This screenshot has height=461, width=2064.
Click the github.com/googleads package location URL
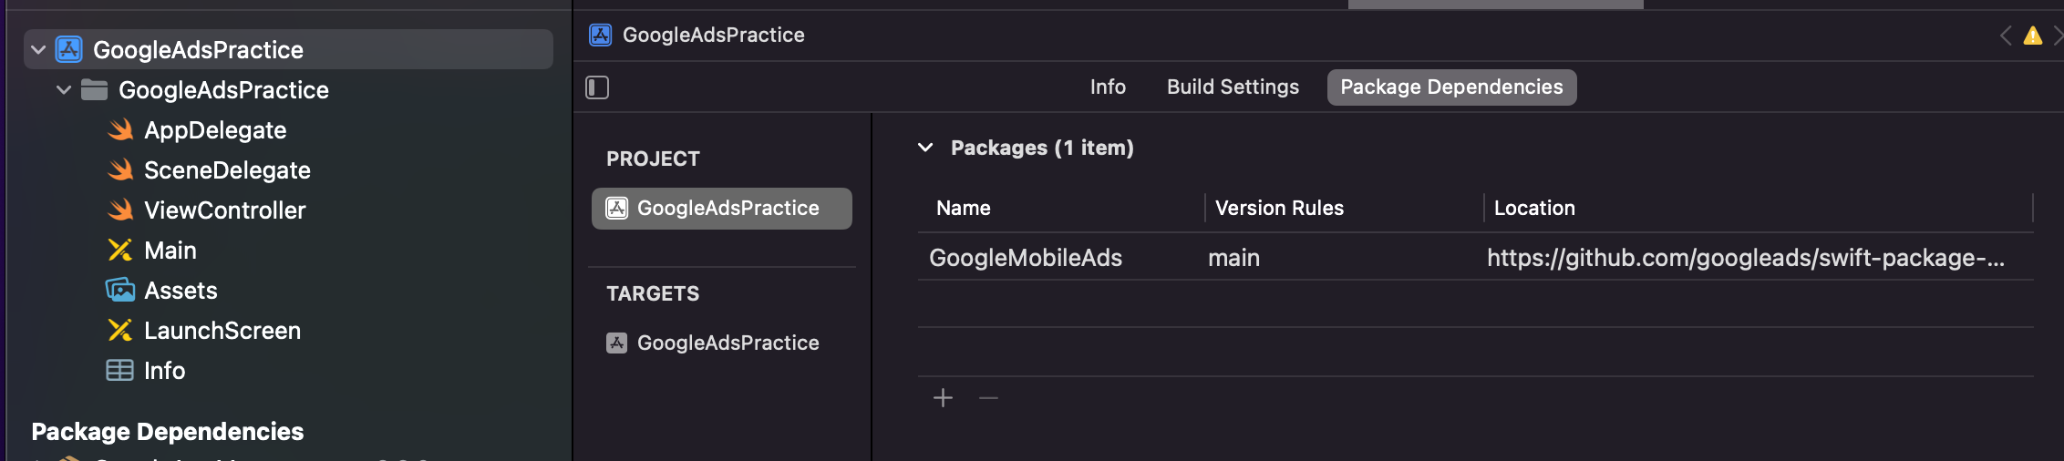[x=1745, y=258]
